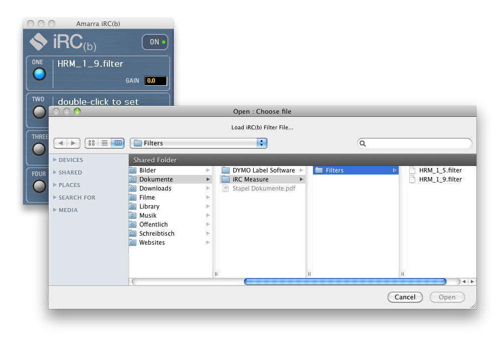
Task: Click the green zoom button of dialog
Action: (77, 111)
